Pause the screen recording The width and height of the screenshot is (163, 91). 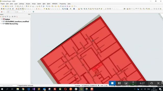coord(119,83)
